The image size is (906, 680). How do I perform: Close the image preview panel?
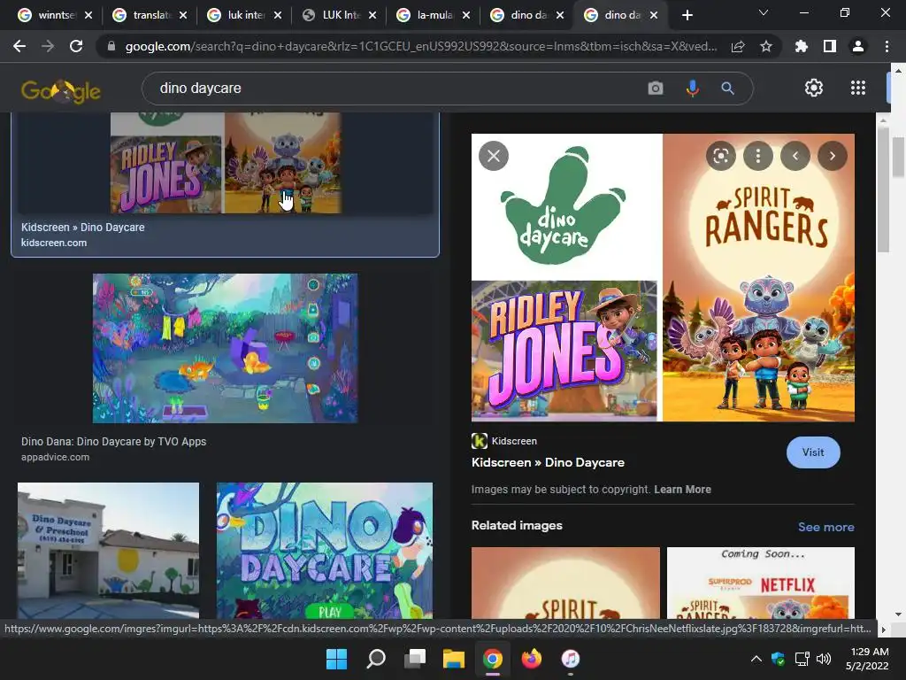[x=494, y=156]
